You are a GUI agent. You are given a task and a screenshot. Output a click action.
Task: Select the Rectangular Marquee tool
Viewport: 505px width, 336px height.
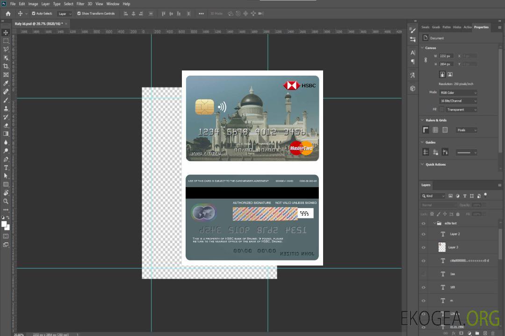point(6,41)
